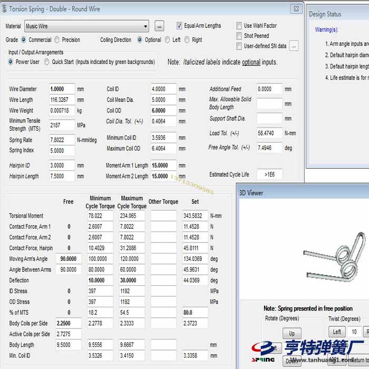
Task: Click the Up rotate button in 3D Viewer
Action: [x=292, y=333]
